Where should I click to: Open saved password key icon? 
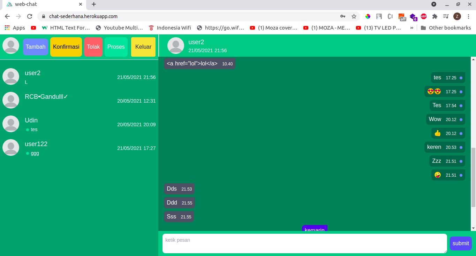point(343,16)
